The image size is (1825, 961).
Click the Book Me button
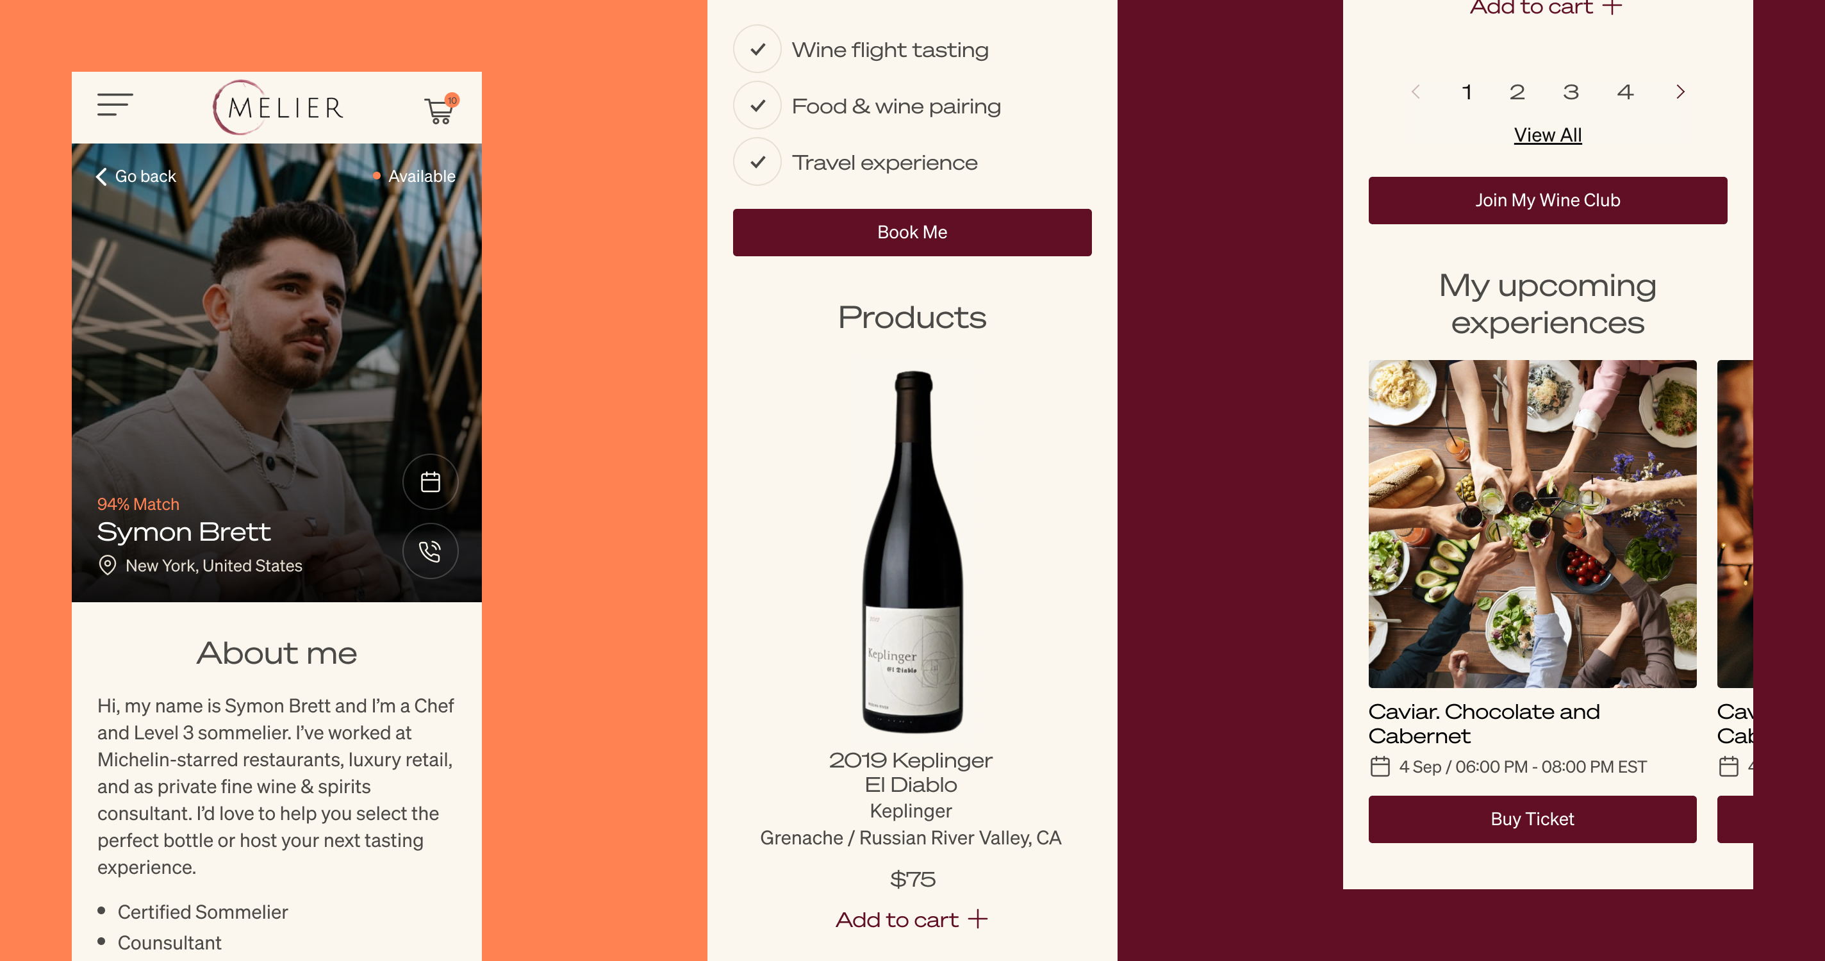[912, 233]
